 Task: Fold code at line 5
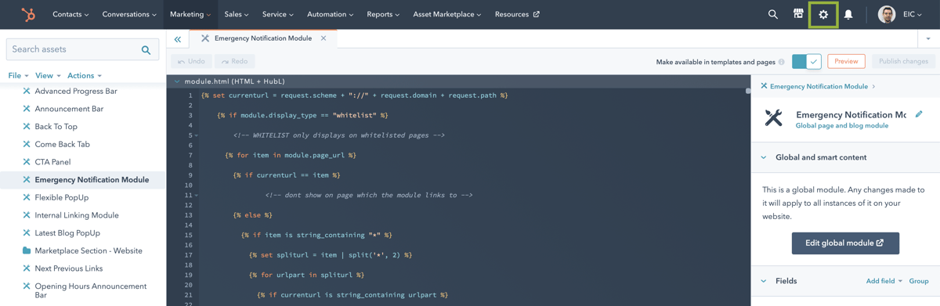(x=196, y=135)
